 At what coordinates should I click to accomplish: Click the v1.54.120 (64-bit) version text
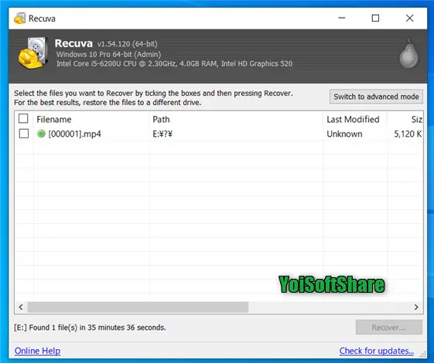(x=128, y=44)
